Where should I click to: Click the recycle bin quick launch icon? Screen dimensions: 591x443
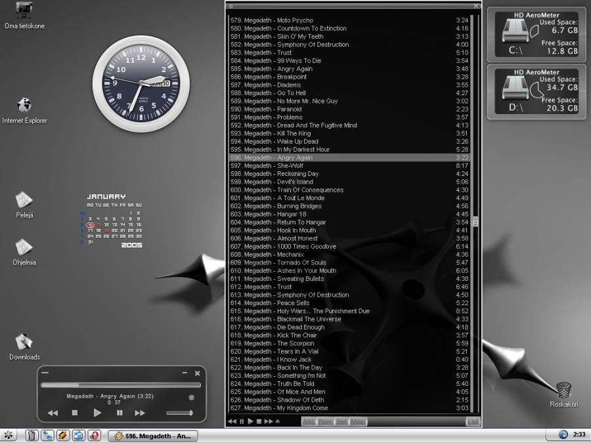(x=31, y=435)
